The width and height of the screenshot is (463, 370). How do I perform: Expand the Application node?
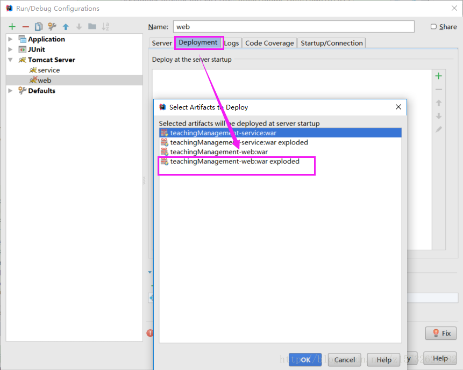click(x=10, y=39)
